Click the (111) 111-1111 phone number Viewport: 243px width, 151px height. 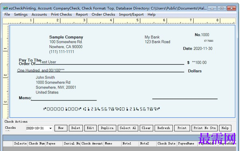coord(61,52)
